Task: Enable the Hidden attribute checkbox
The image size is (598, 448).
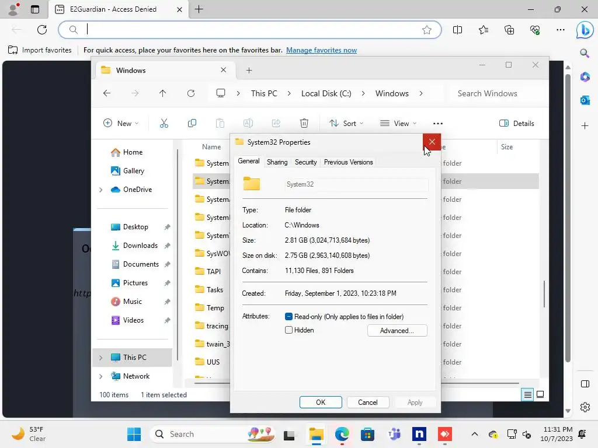Action: [x=288, y=330]
